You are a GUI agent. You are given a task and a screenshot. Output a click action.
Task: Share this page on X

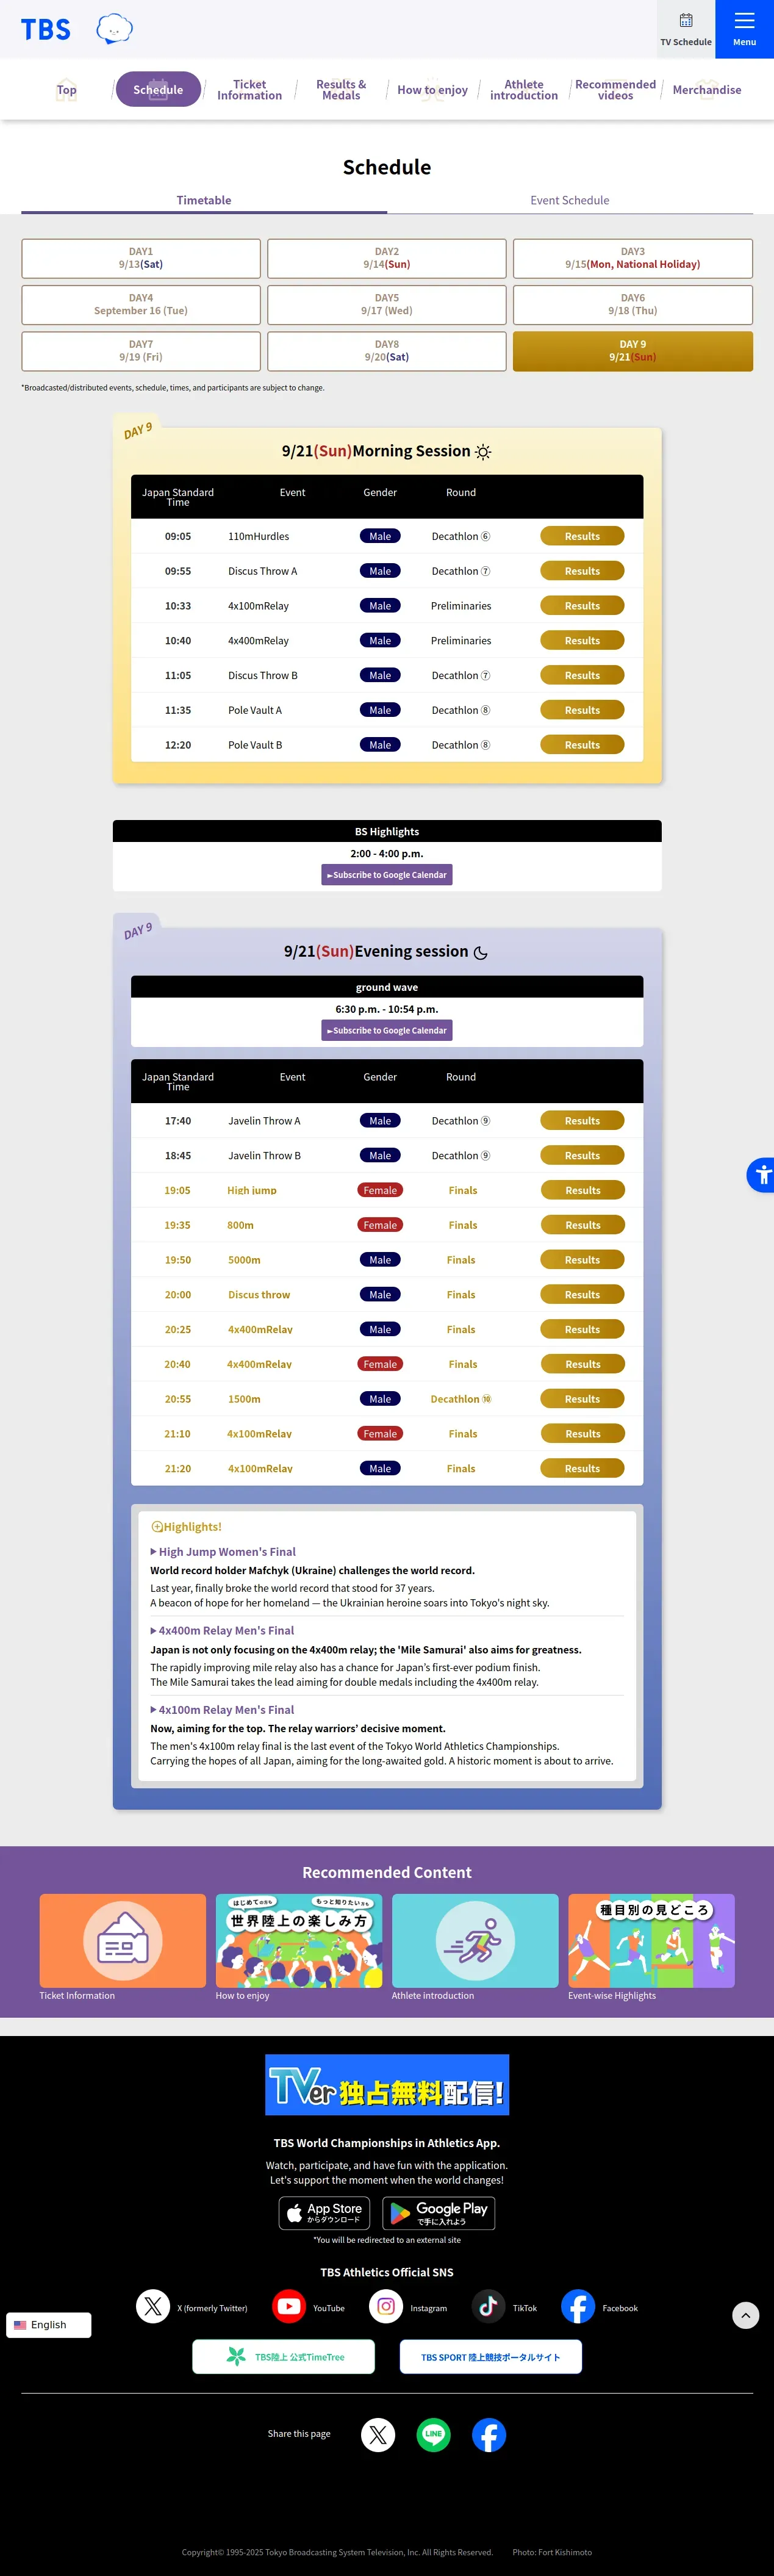pyautogui.click(x=378, y=2435)
